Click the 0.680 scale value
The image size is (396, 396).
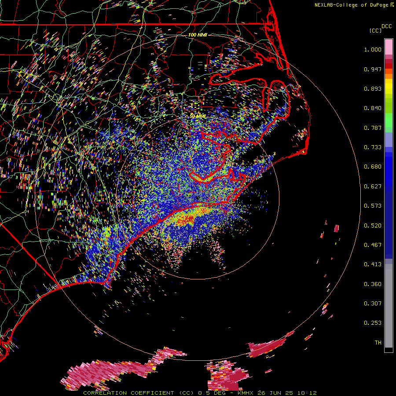point(373,167)
